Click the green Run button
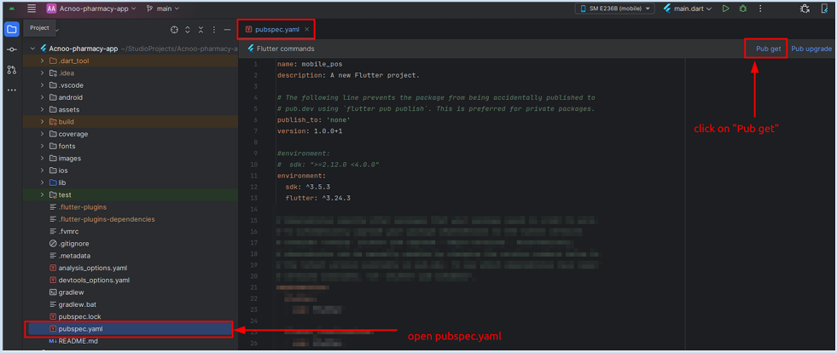 tap(725, 9)
